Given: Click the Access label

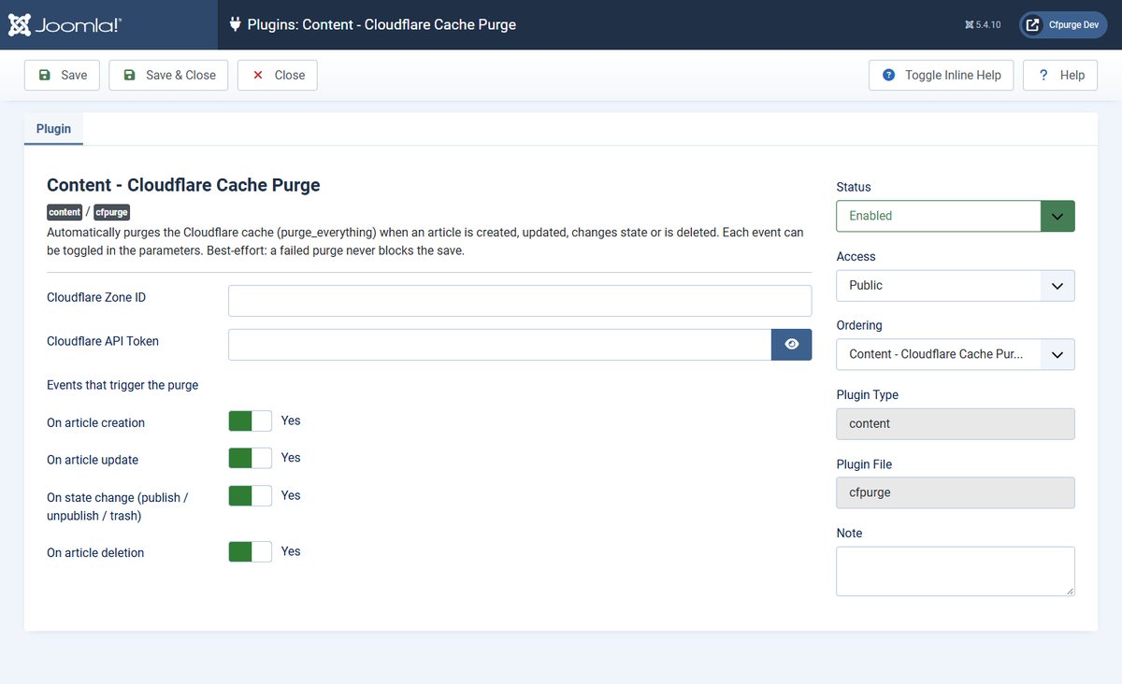Looking at the screenshot, I should (856, 256).
